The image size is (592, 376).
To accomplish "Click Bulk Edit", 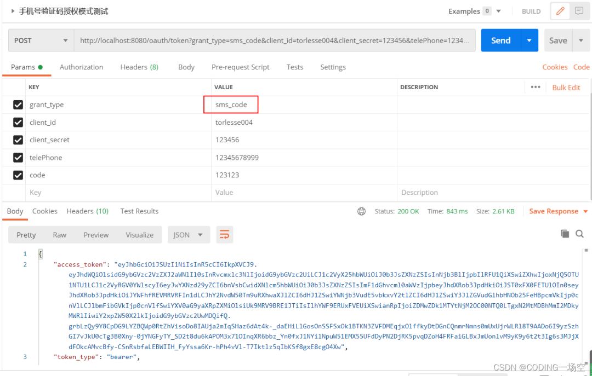I will (566, 88).
